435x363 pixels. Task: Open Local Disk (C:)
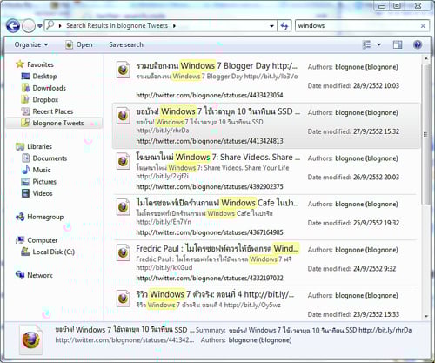click(53, 252)
